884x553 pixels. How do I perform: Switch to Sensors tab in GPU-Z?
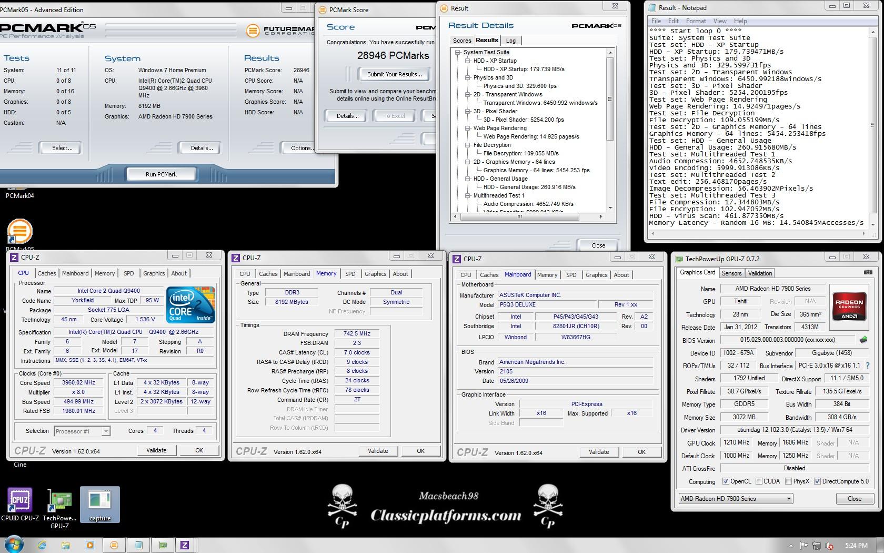(731, 273)
